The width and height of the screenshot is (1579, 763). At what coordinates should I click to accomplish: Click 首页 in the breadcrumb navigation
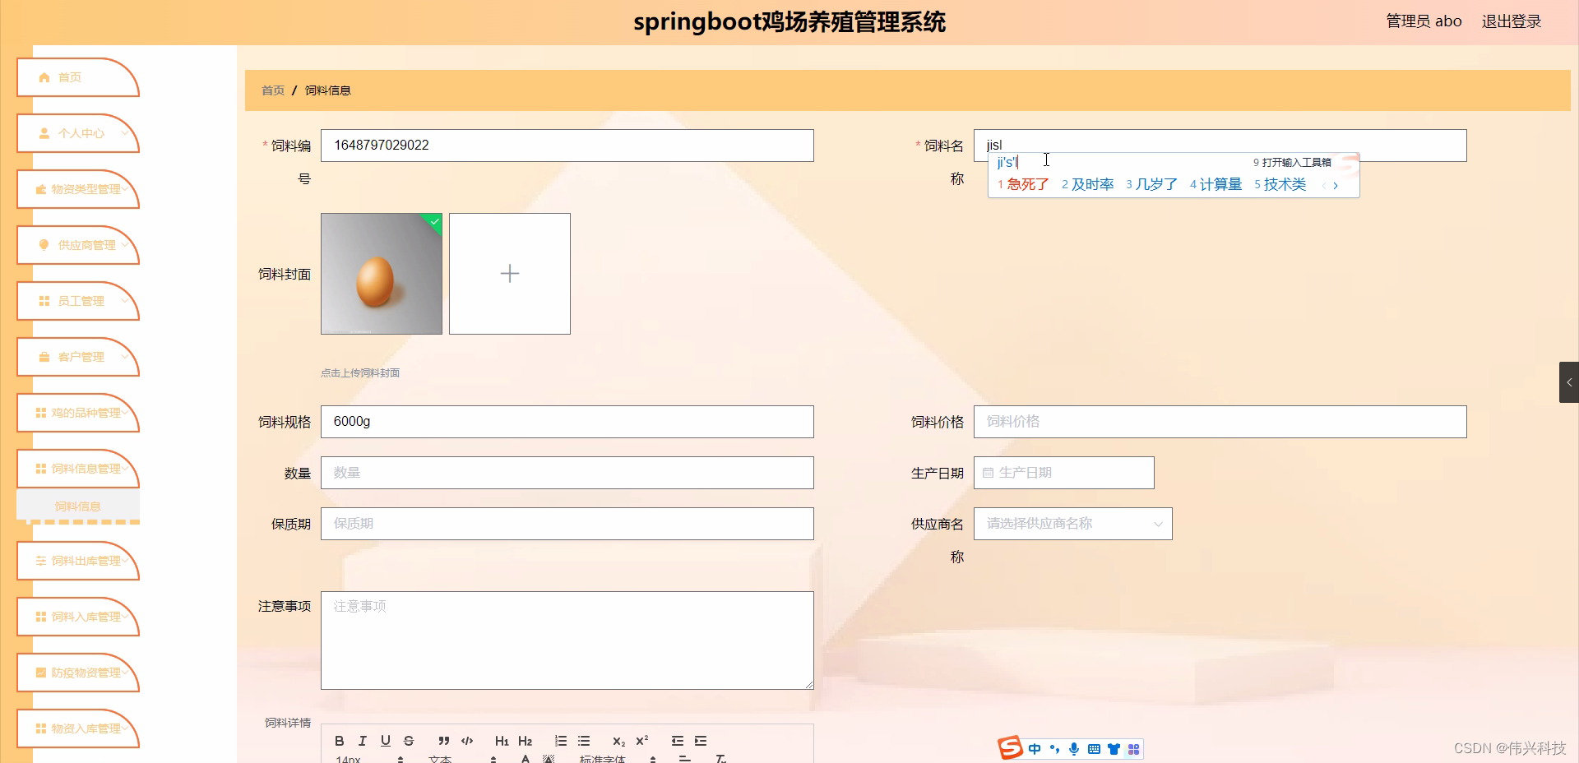tap(272, 90)
